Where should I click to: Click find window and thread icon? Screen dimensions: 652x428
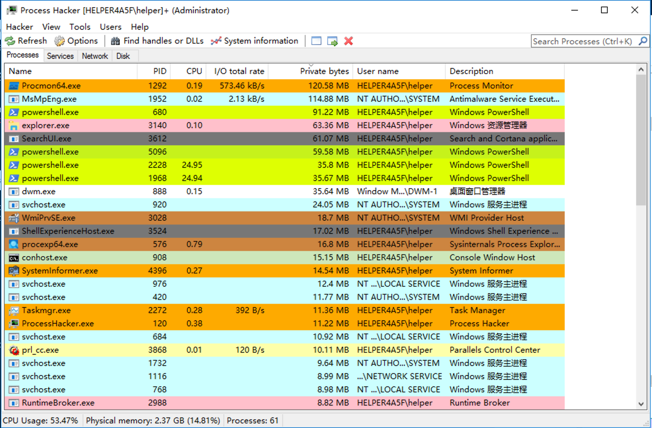tap(332, 41)
